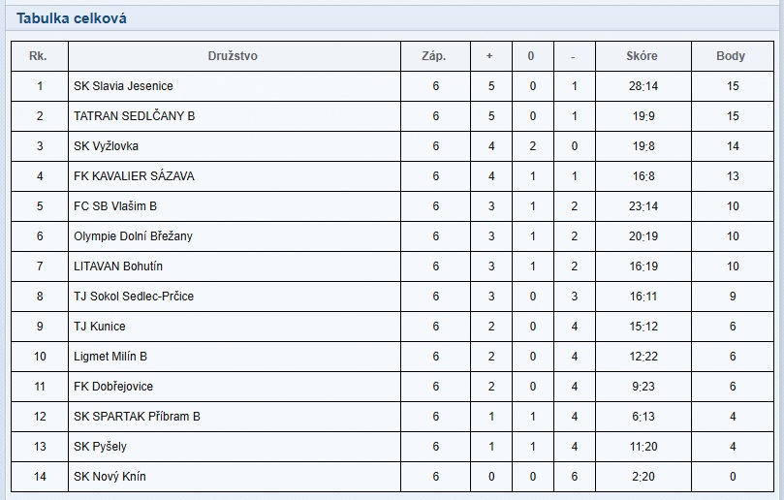Click the Záp. column header

[435, 56]
